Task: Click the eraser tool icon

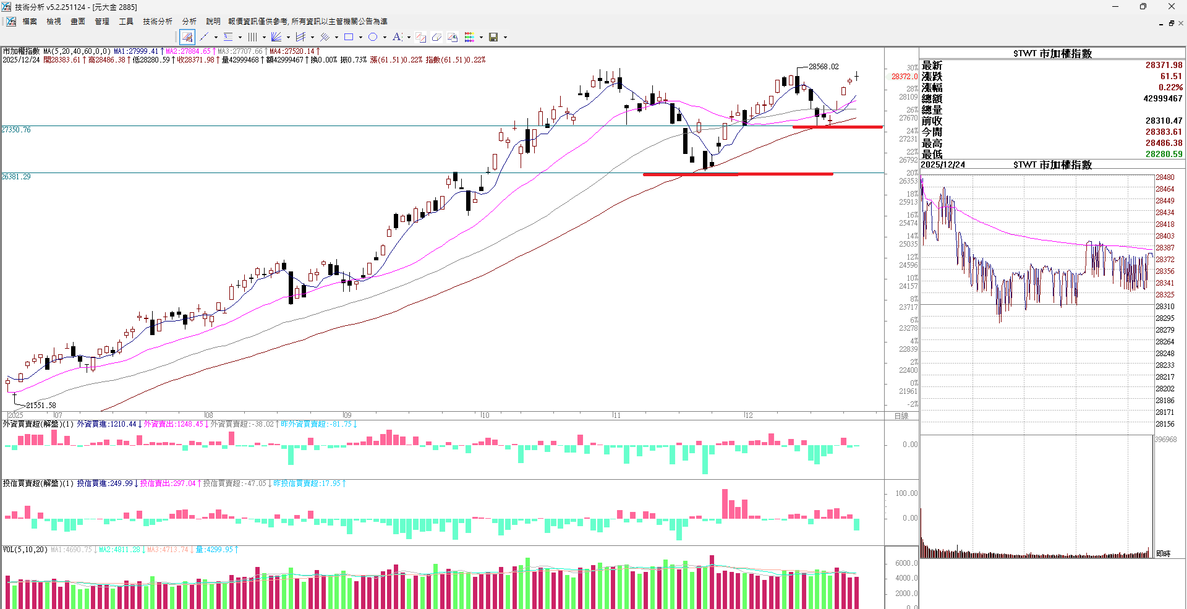Action: point(436,37)
